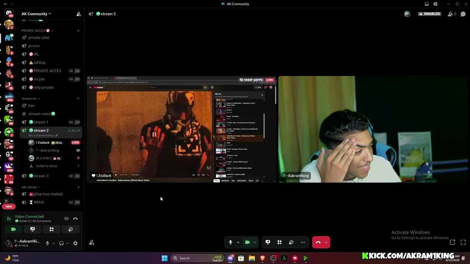
Task: Open camera options arrow in call bar
Action: (255, 242)
